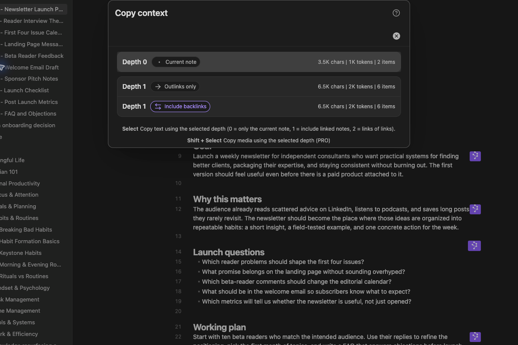
Task: Select Depth 1 Outlinks only row
Action: click(x=259, y=87)
